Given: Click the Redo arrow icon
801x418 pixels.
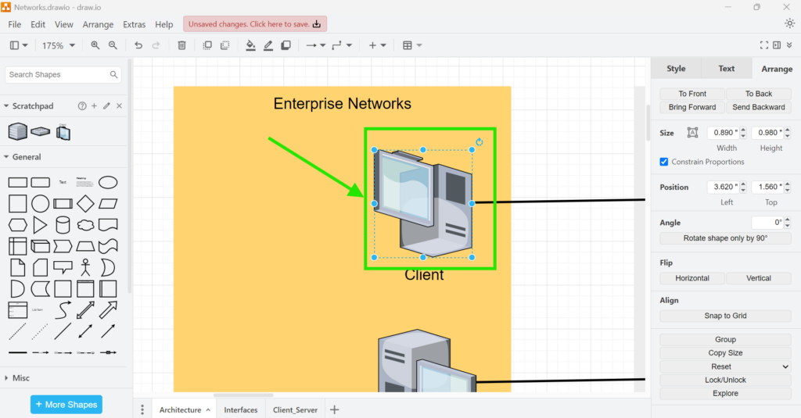Looking at the screenshot, I should pyautogui.click(x=156, y=45).
